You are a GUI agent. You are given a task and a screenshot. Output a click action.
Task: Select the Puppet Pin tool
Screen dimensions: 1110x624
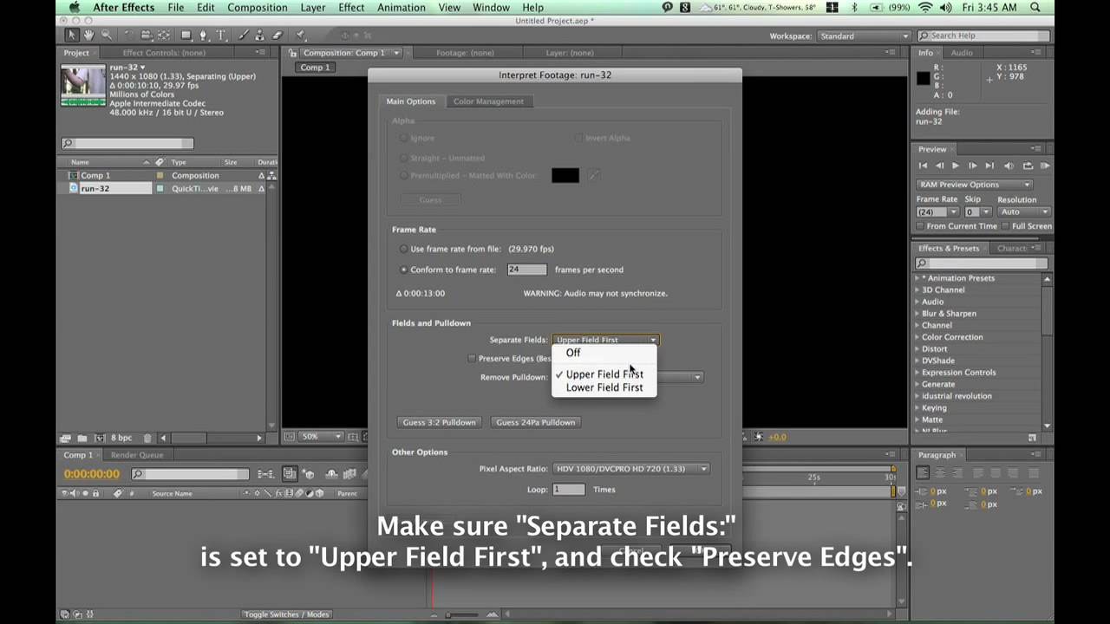pyautogui.click(x=300, y=36)
